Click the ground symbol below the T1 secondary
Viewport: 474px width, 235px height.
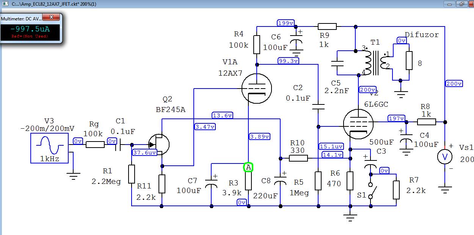(401, 94)
